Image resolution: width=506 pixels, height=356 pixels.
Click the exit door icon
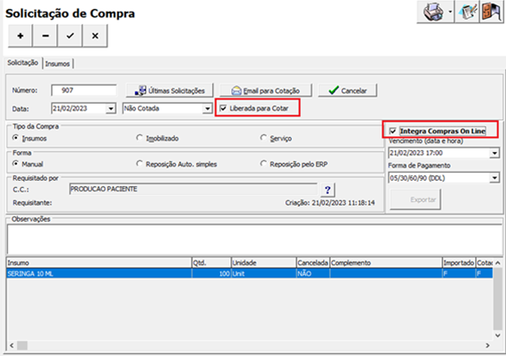tap(492, 13)
